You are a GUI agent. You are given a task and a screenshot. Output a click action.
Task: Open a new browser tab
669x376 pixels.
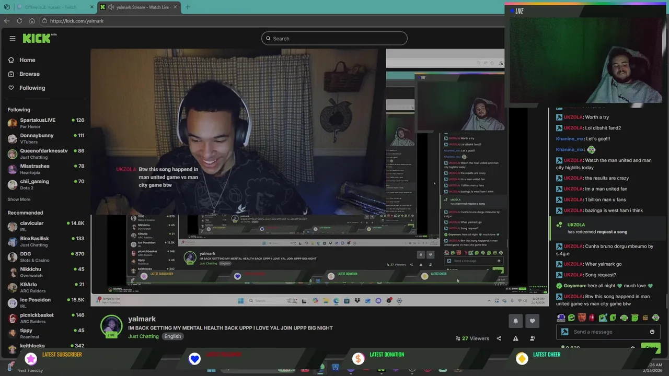pyautogui.click(x=188, y=7)
